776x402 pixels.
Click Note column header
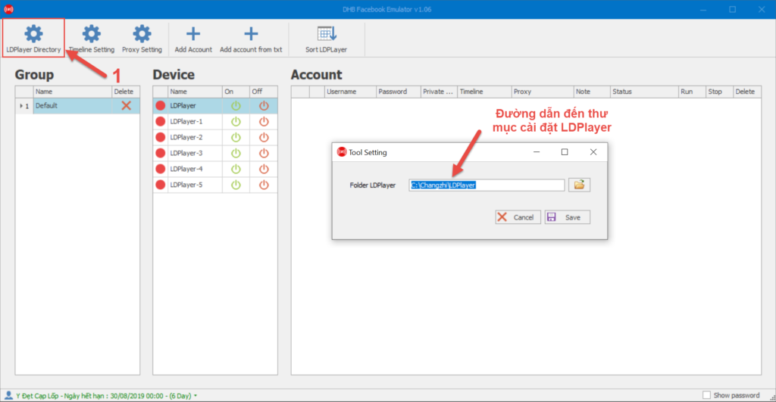pos(592,92)
